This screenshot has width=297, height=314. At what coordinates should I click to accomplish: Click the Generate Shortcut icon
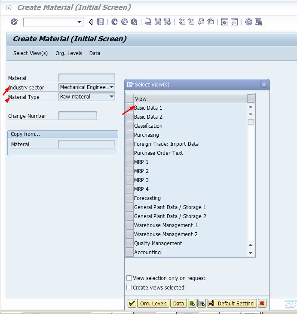pos(234,22)
